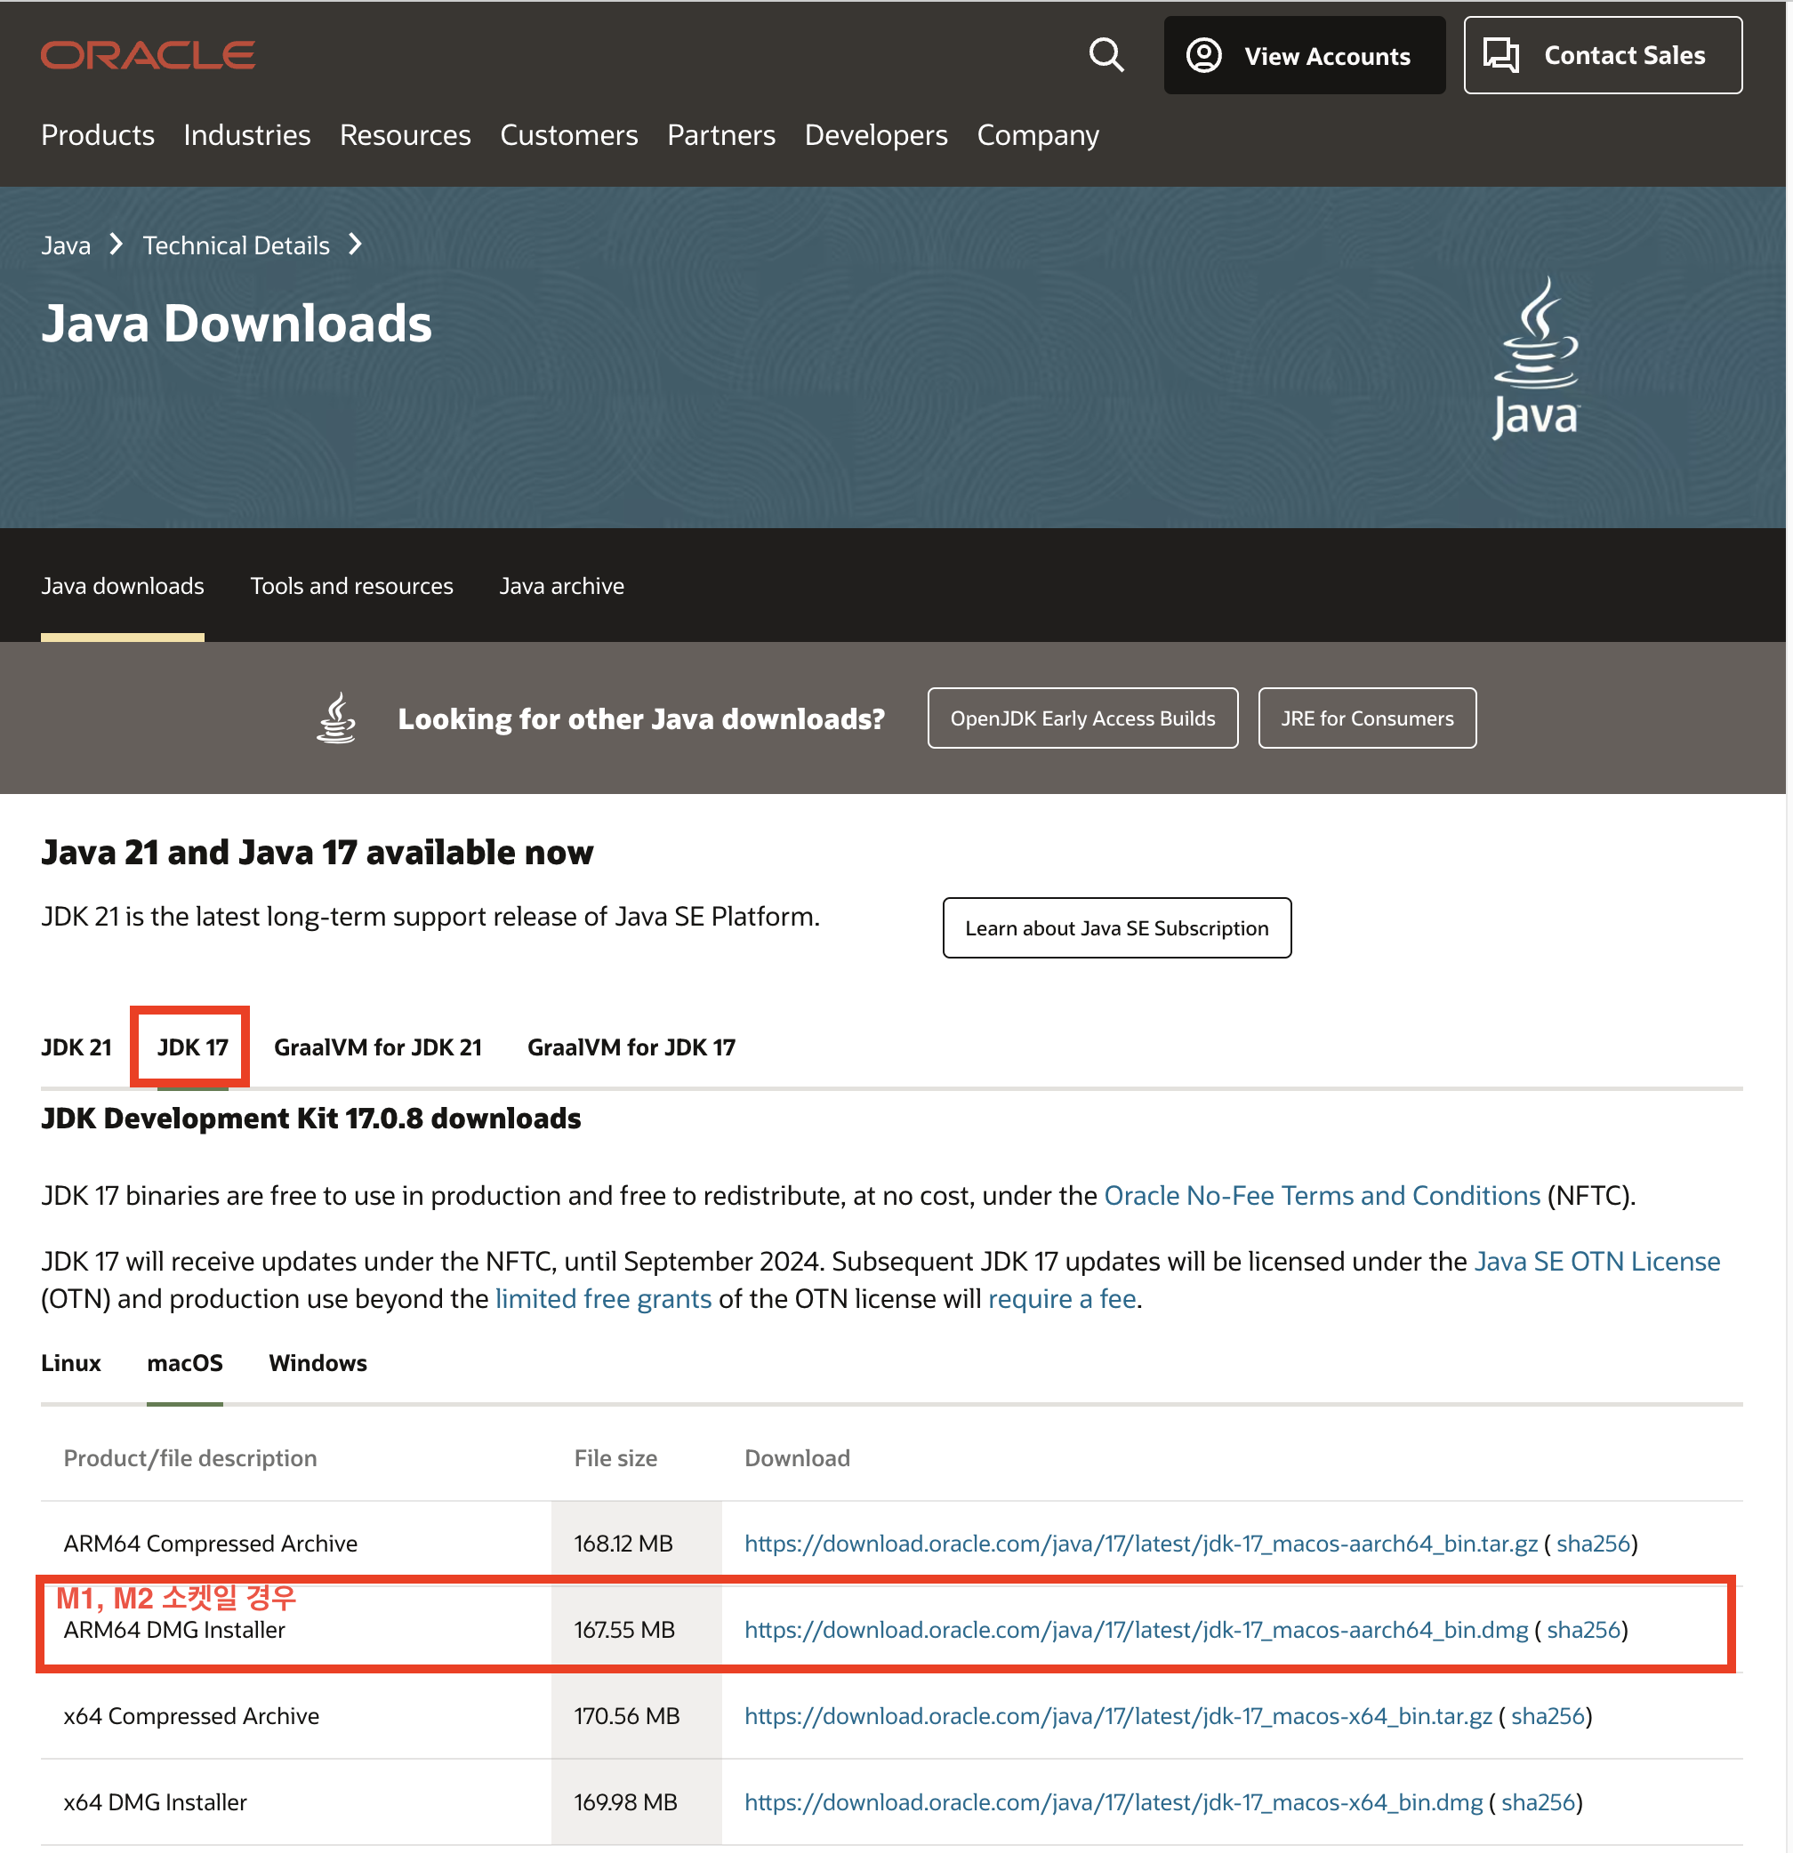The width and height of the screenshot is (1793, 1853).
Task: Click Learn about Java SE Subscription
Action: tap(1116, 928)
